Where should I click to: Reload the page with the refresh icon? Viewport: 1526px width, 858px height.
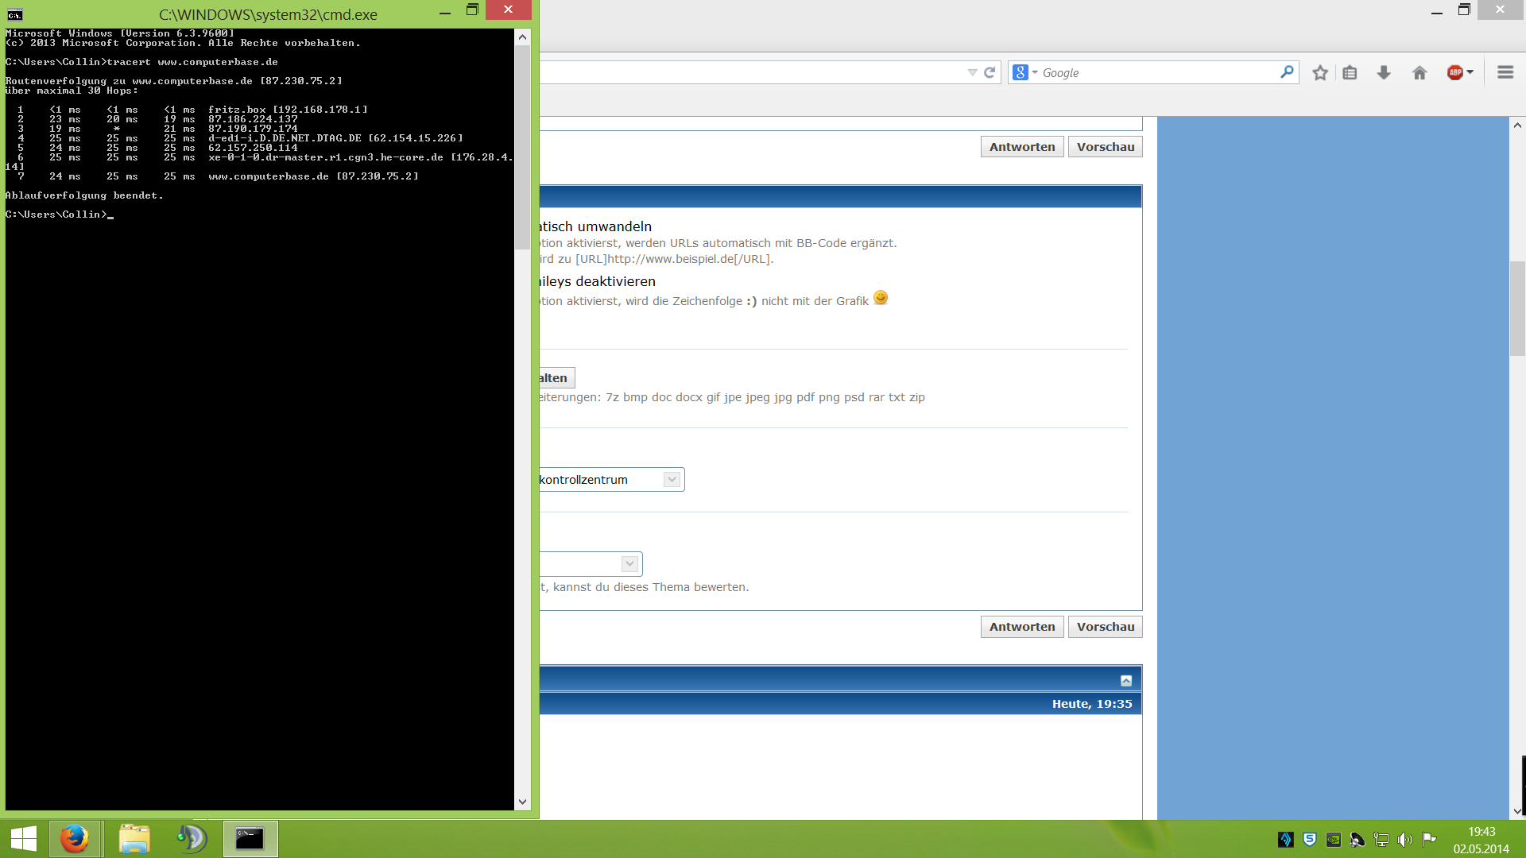990,72
